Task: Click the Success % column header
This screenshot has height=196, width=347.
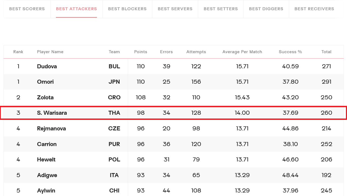Action: pos(290,52)
